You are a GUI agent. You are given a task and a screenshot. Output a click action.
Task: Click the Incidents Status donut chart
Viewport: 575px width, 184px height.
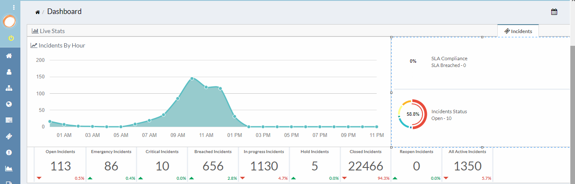[x=412, y=114]
